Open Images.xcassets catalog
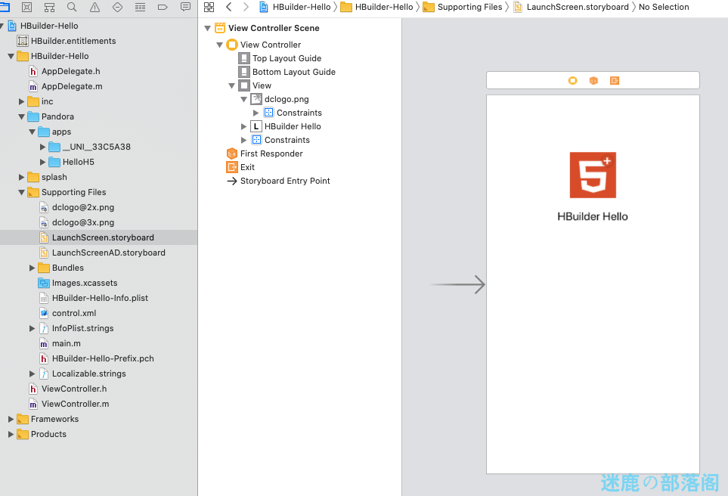Image resolution: width=728 pixels, height=496 pixels. (85, 283)
